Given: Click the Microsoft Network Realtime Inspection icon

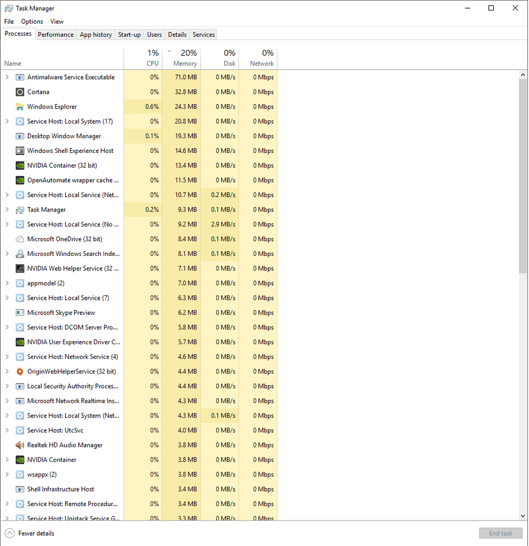Looking at the screenshot, I should click(x=20, y=401).
